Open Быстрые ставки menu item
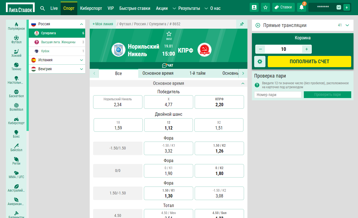 coord(135,8)
